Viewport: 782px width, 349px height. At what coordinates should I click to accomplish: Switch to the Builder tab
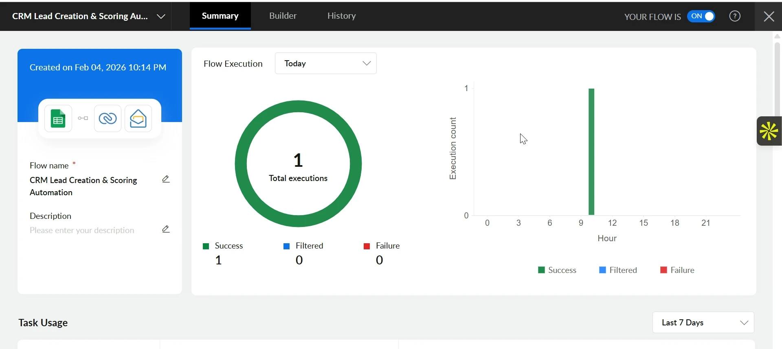pos(283,16)
